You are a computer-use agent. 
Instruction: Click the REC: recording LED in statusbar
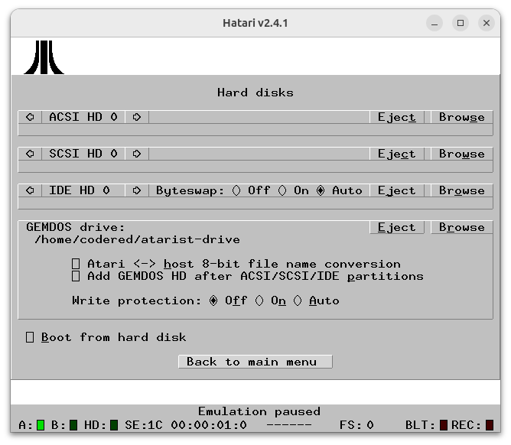(x=490, y=425)
